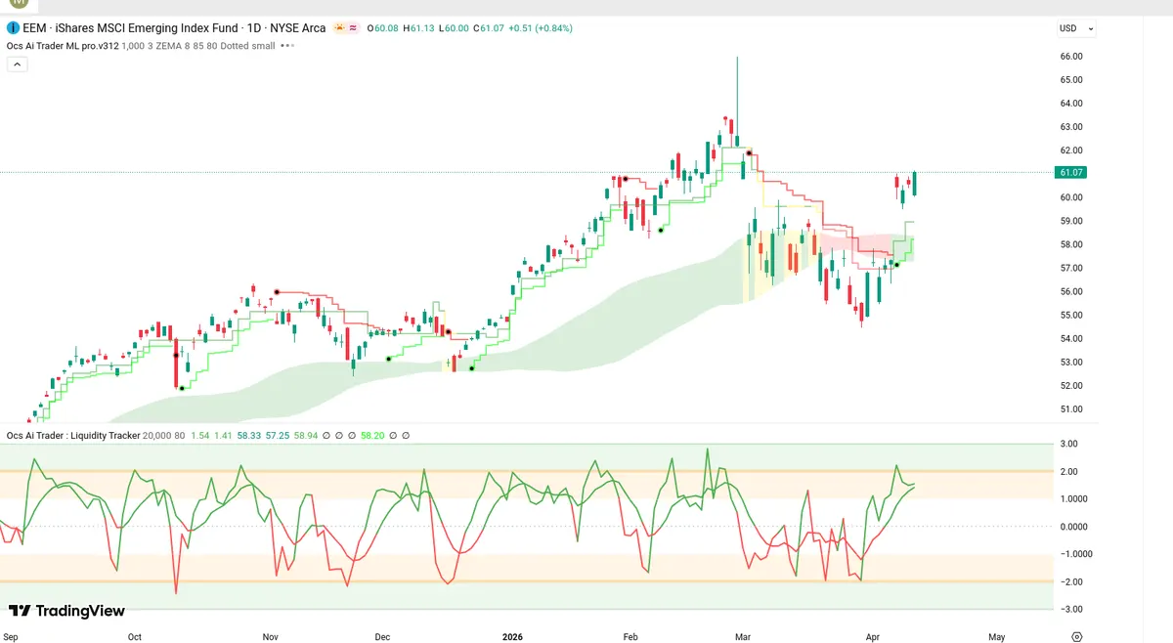Click the user avatar at the top left
This screenshot has height=643, width=1173.
pos(18,4)
